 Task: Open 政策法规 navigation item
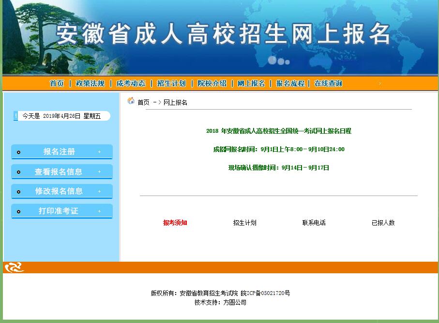[90, 83]
